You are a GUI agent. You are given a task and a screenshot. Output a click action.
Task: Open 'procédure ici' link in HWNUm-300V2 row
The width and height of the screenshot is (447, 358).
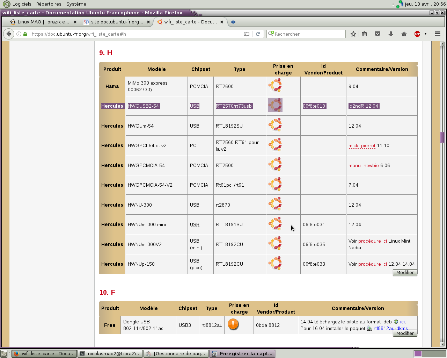tap(373, 241)
